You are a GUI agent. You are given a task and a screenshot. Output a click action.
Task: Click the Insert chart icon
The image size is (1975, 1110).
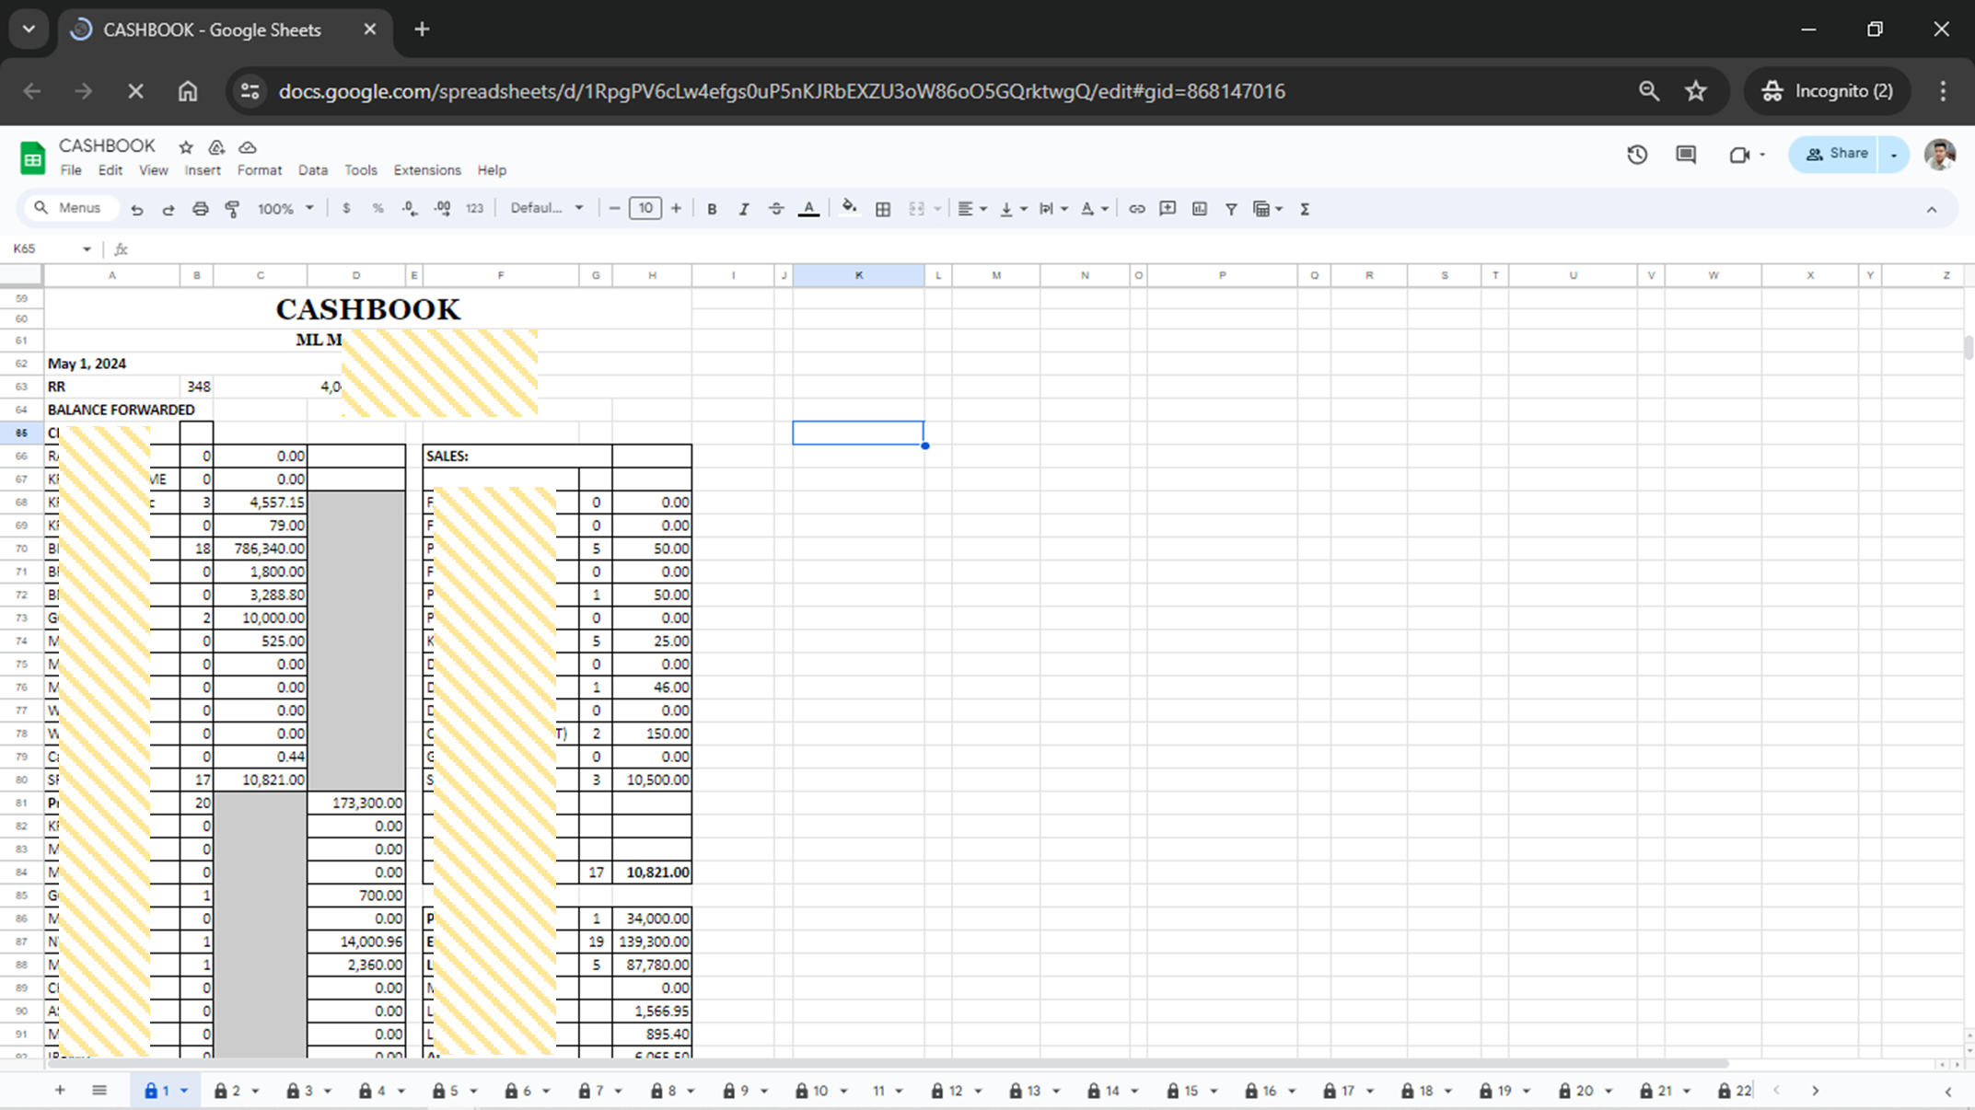pos(1199,209)
